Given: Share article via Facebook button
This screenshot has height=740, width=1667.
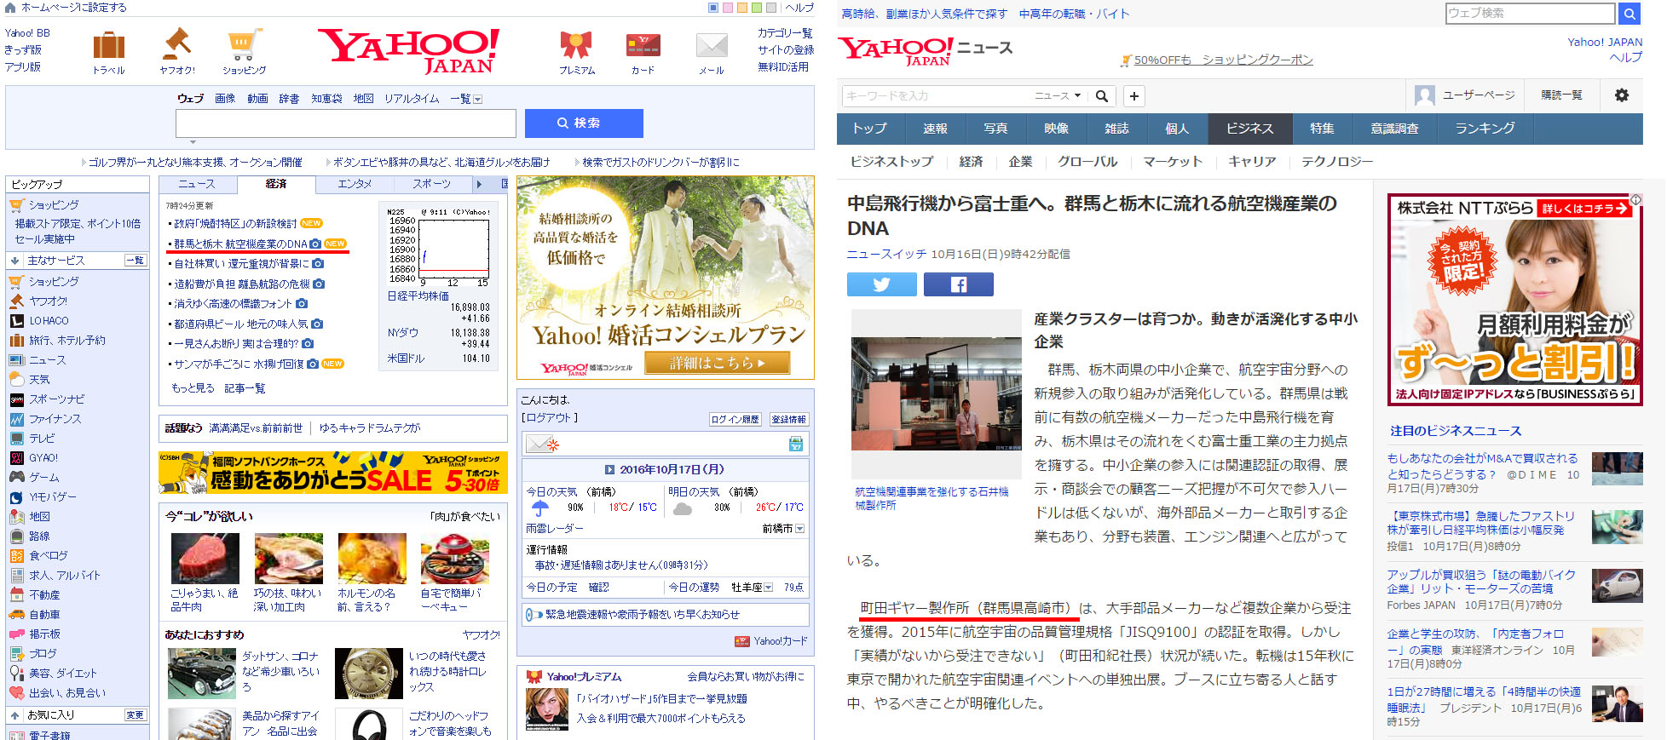Looking at the screenshot, I should [x=959, y=284].
